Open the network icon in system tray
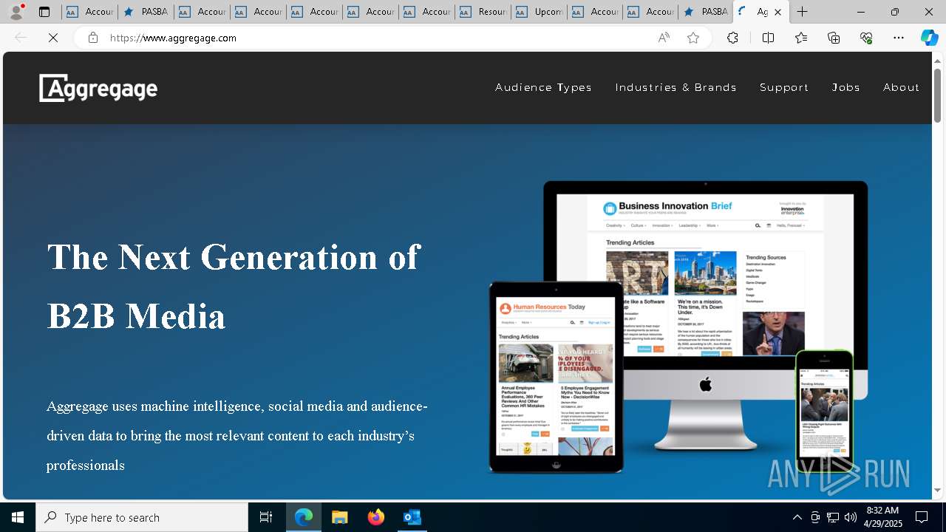This screenshot has width=946, height=532. (x=833, y=517)
